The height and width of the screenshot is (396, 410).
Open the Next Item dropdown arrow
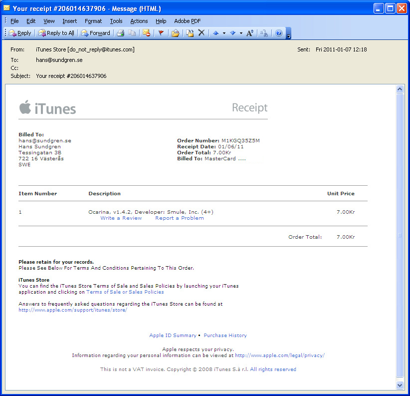point(241,33)
